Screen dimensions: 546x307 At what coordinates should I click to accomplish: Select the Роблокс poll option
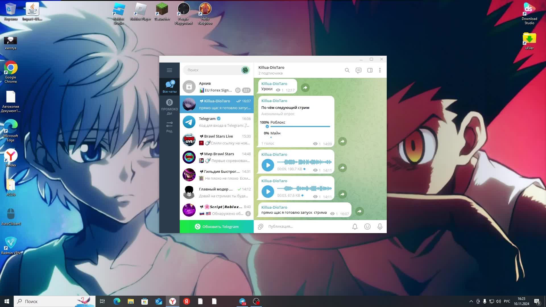pos(278,123)
